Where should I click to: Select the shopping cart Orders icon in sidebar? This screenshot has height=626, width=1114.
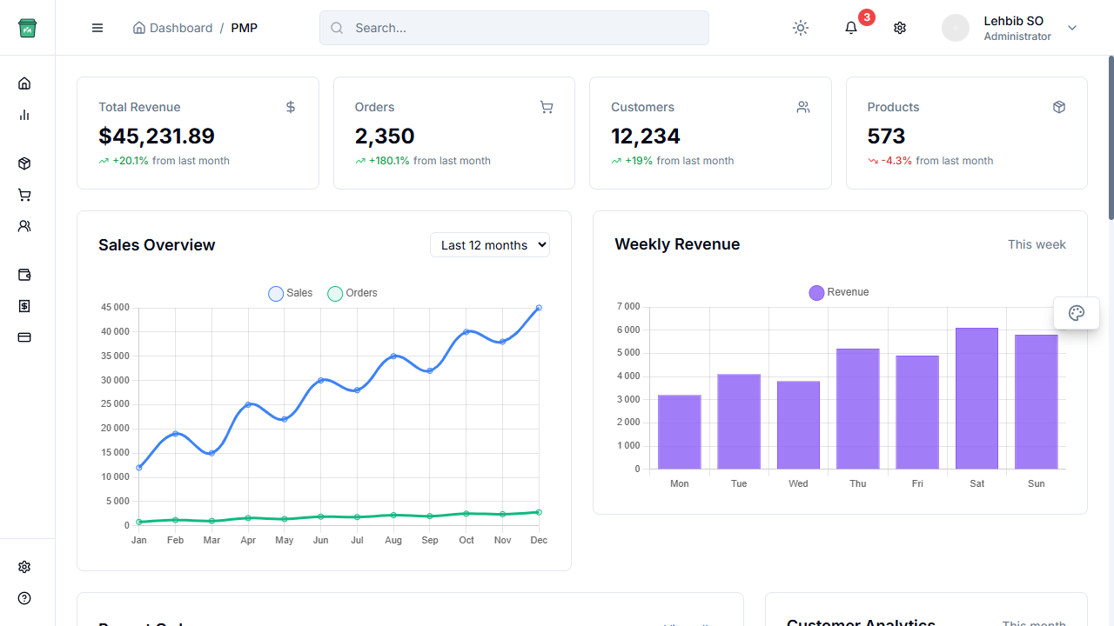(x=24, y=195)
